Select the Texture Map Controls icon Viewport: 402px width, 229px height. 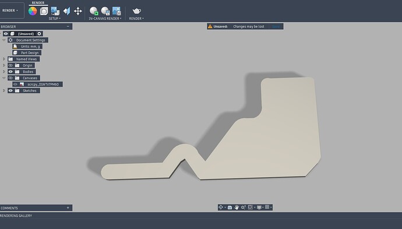coord(66,11)
